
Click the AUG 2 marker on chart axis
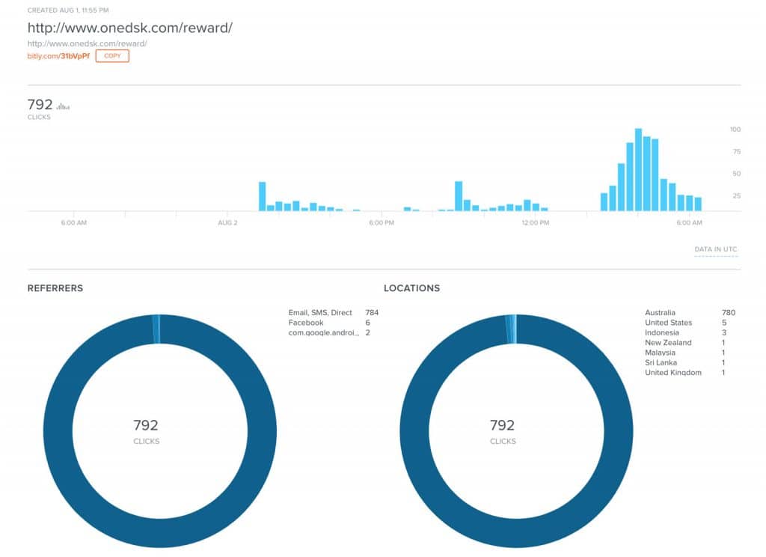227,223
